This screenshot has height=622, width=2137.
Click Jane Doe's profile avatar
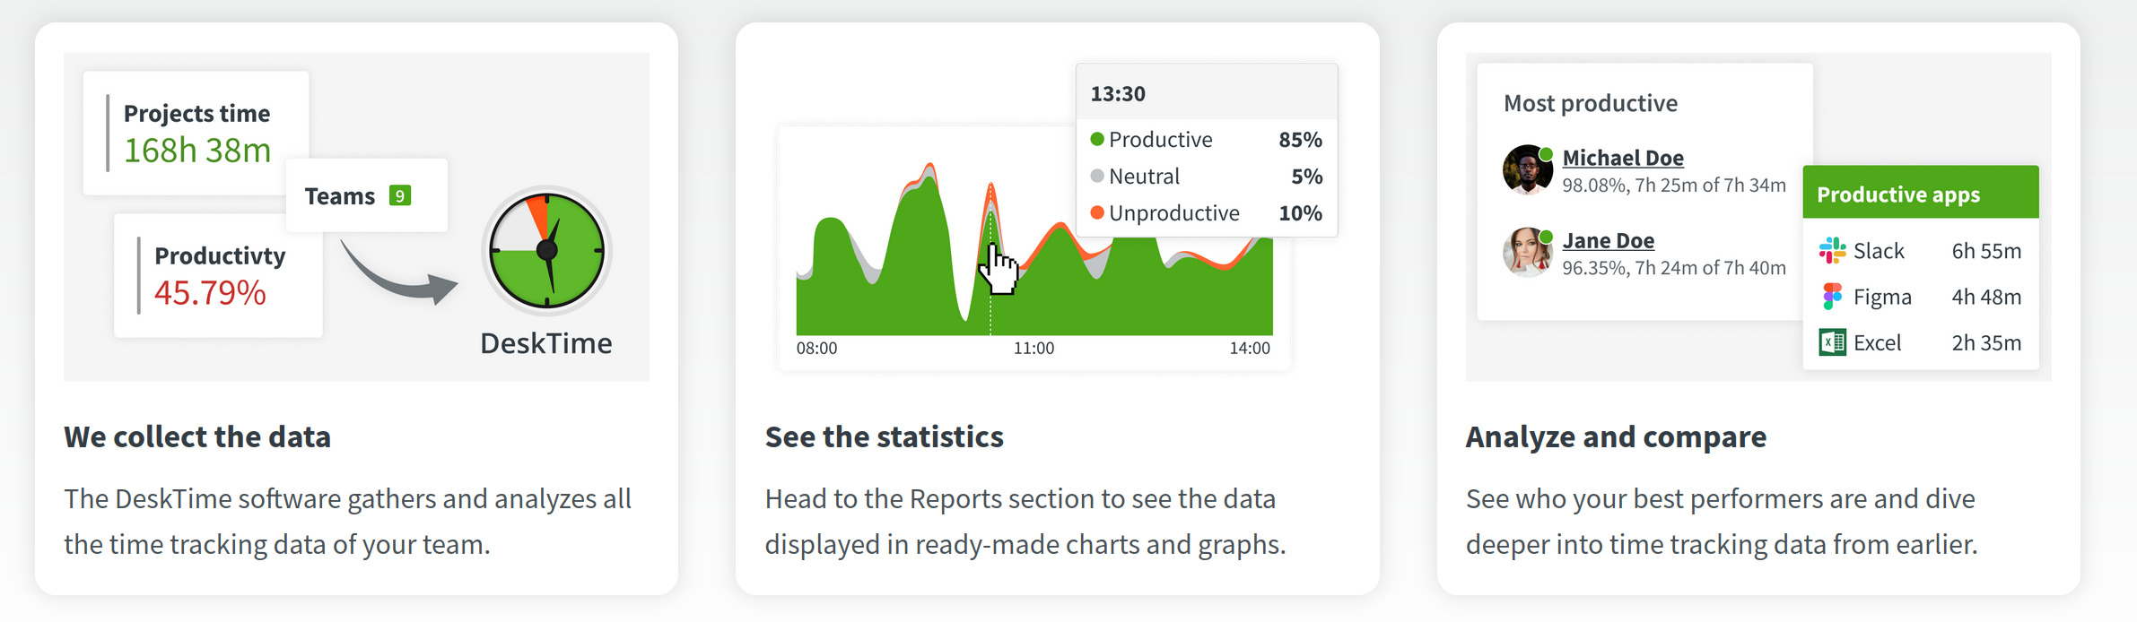[1527, 252]
